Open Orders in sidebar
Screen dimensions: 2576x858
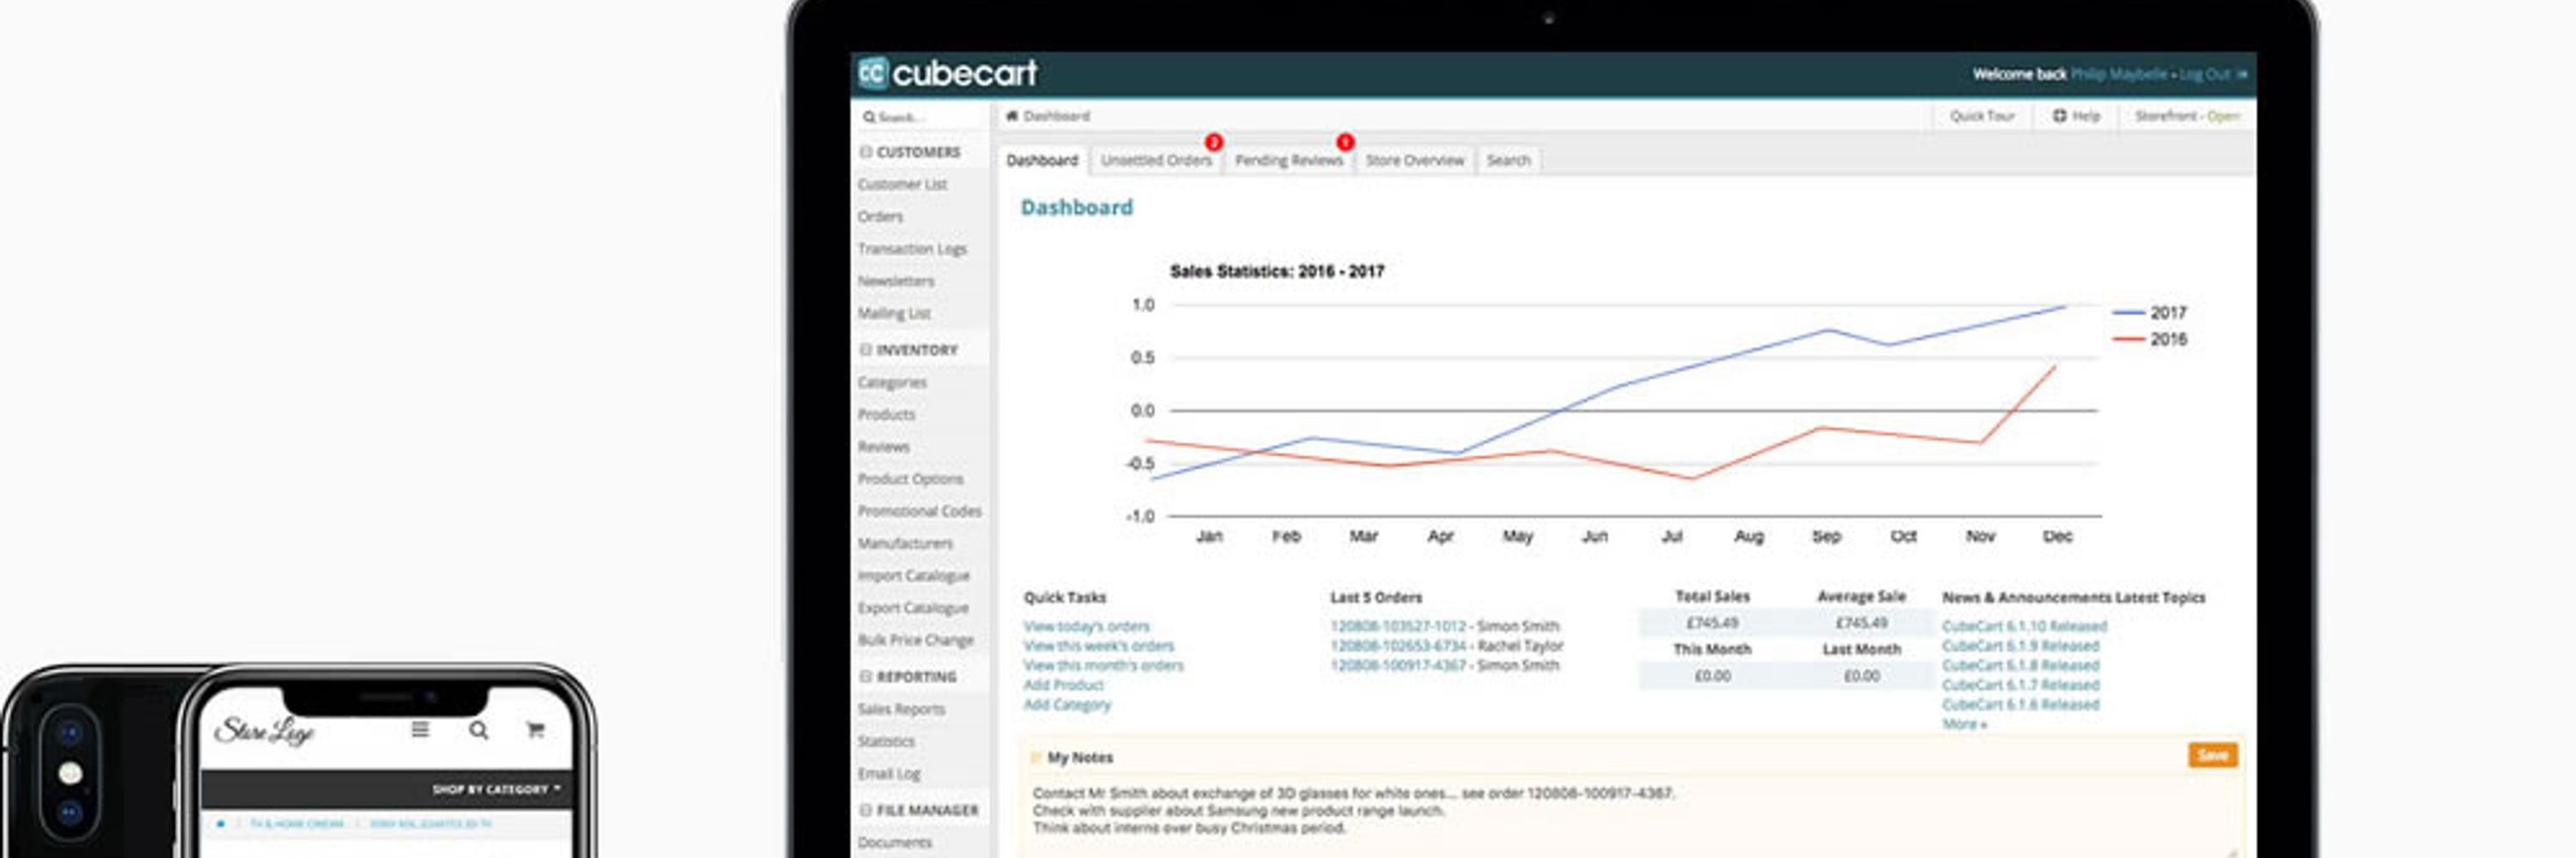(x=880, y=217)
